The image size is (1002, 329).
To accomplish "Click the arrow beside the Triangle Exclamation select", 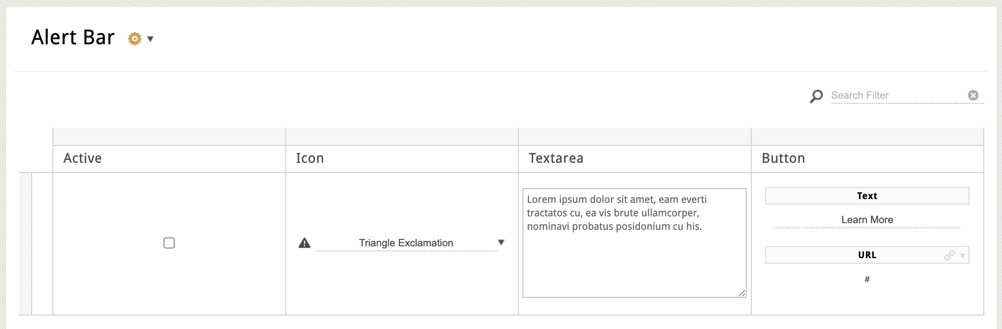I will (x=501, y=243).
